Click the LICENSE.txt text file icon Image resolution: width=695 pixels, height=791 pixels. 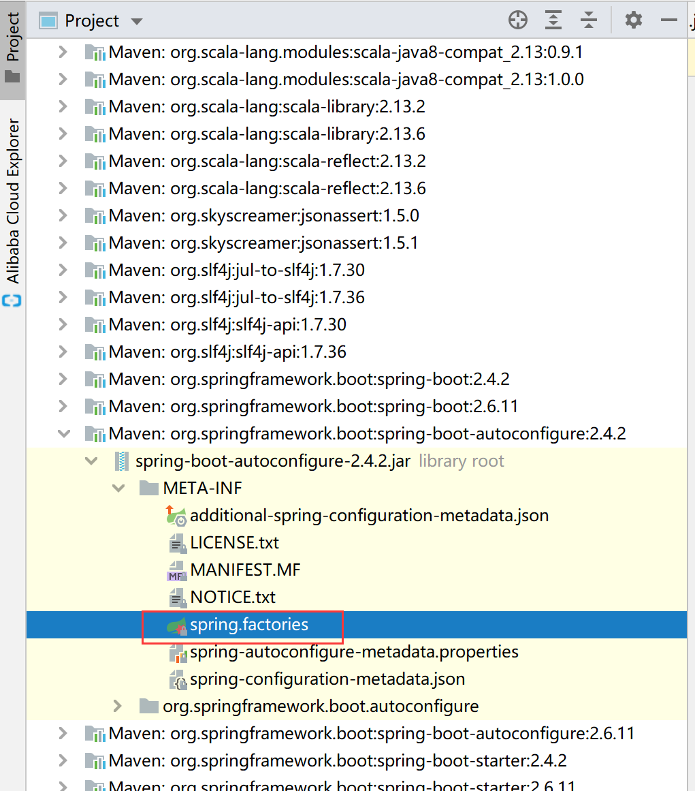176,543
